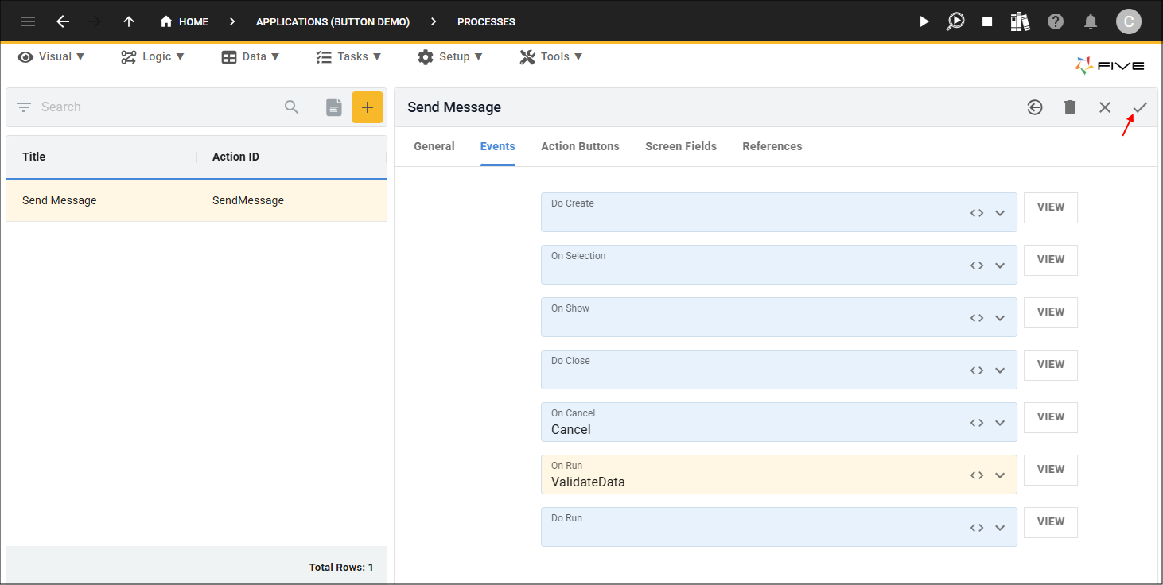Image resolution: width=1163 pixels, height=585 pixels.
Task: Open code editor icon in On Show
Action: point(977,318)
